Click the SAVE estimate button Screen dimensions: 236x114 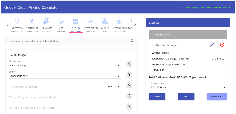click(x=186, y=96)
